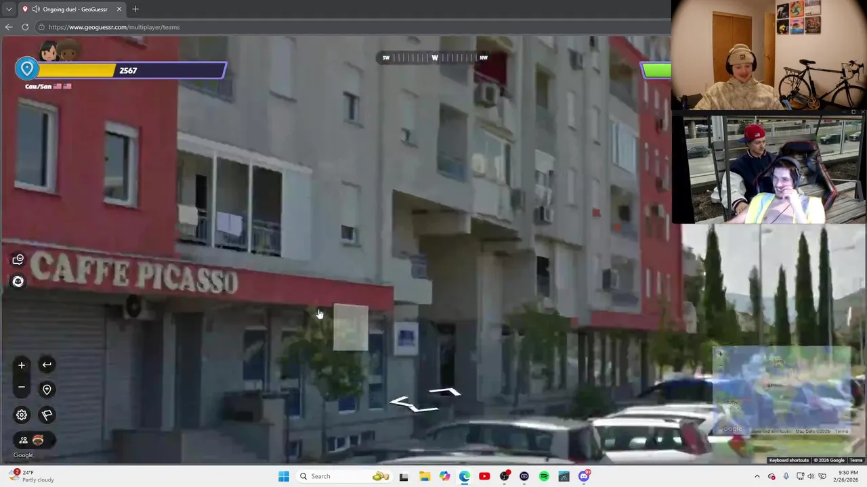Open File Explorer from taskbar

click(x=425, y=476)
